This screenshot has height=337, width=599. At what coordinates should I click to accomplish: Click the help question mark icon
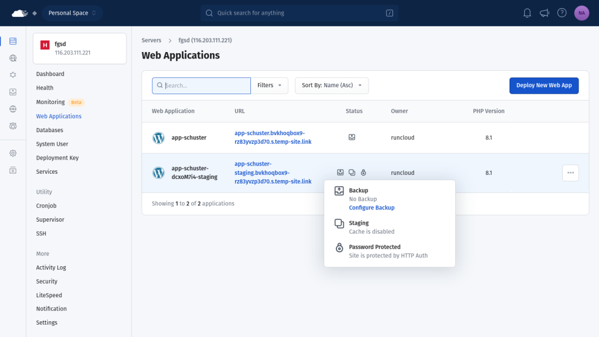[x=562, y=13]
